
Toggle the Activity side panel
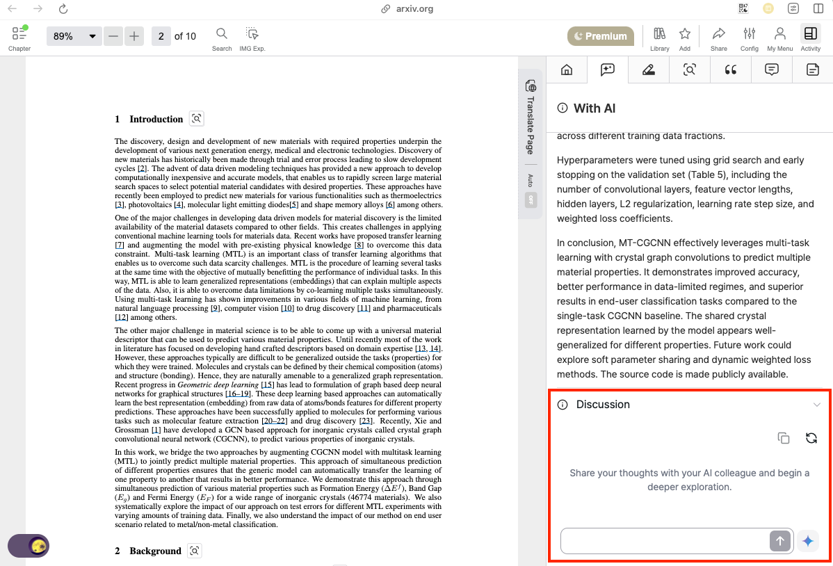(810, 38)
